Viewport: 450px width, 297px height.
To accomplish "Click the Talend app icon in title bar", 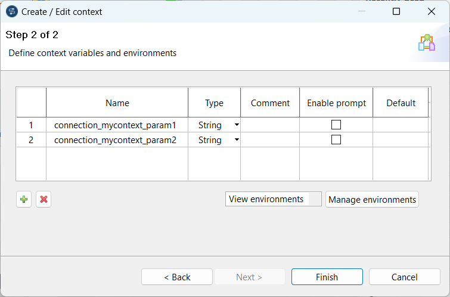I will tap(11, 11).
